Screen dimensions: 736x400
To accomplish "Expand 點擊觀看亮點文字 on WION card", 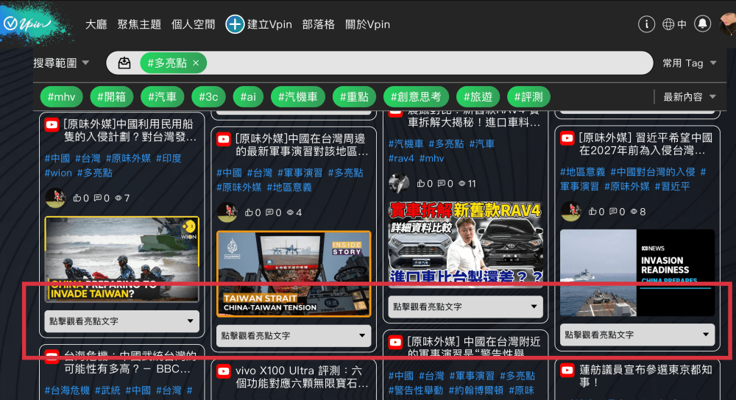I will pos(122,321).
